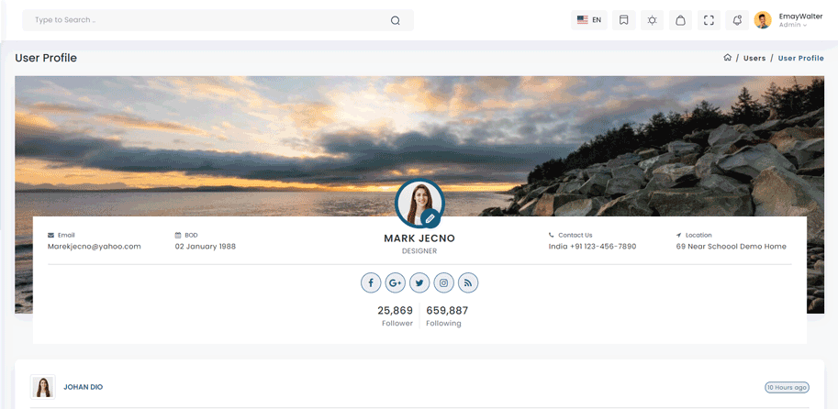Open the shopping bag cart icon
This screenshot has width=838, height=409.
tap(680, 20)
